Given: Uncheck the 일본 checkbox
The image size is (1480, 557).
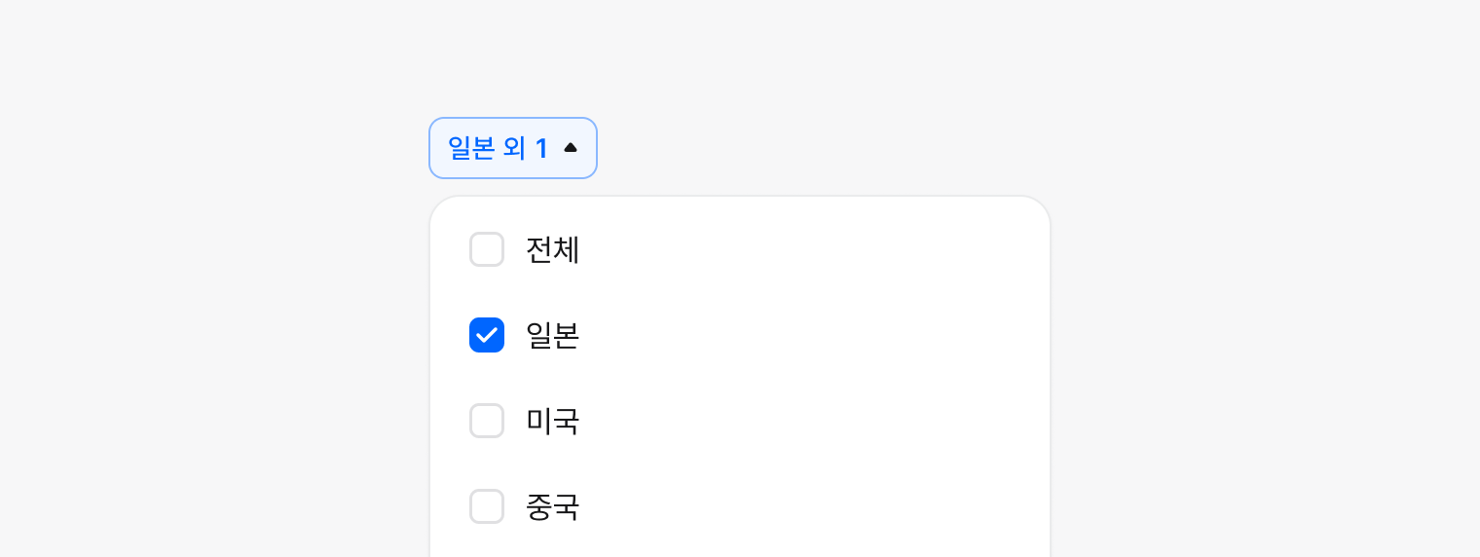Looking at the screenshot, I should point(487,335).
